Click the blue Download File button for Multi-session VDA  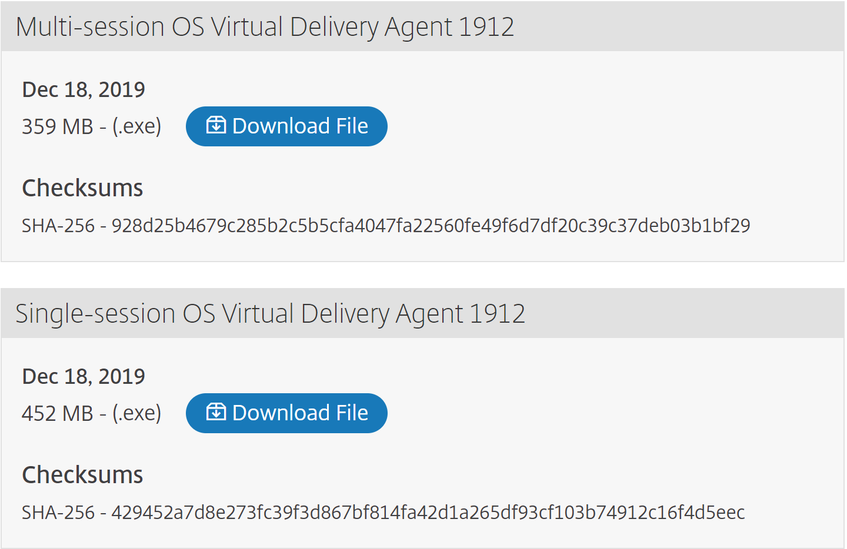coord(286,125)
